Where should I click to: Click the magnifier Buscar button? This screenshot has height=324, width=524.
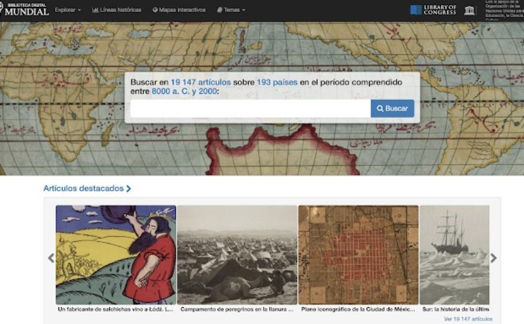click(392, 108)
